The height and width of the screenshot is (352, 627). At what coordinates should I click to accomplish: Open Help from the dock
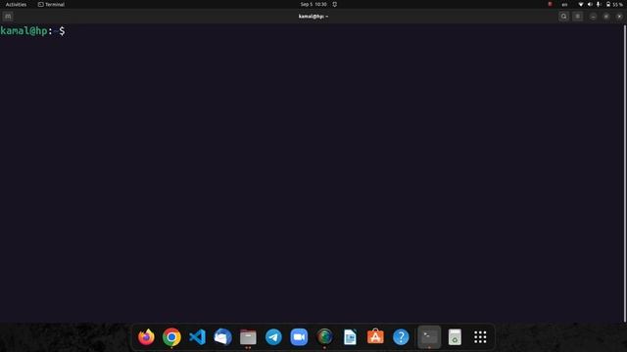[x=401, y=337]
